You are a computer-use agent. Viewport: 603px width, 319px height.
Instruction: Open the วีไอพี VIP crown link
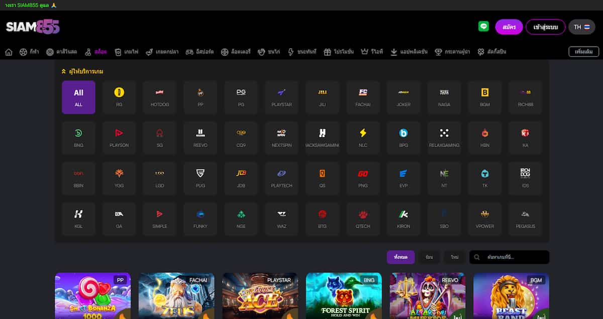pos(372,52)
